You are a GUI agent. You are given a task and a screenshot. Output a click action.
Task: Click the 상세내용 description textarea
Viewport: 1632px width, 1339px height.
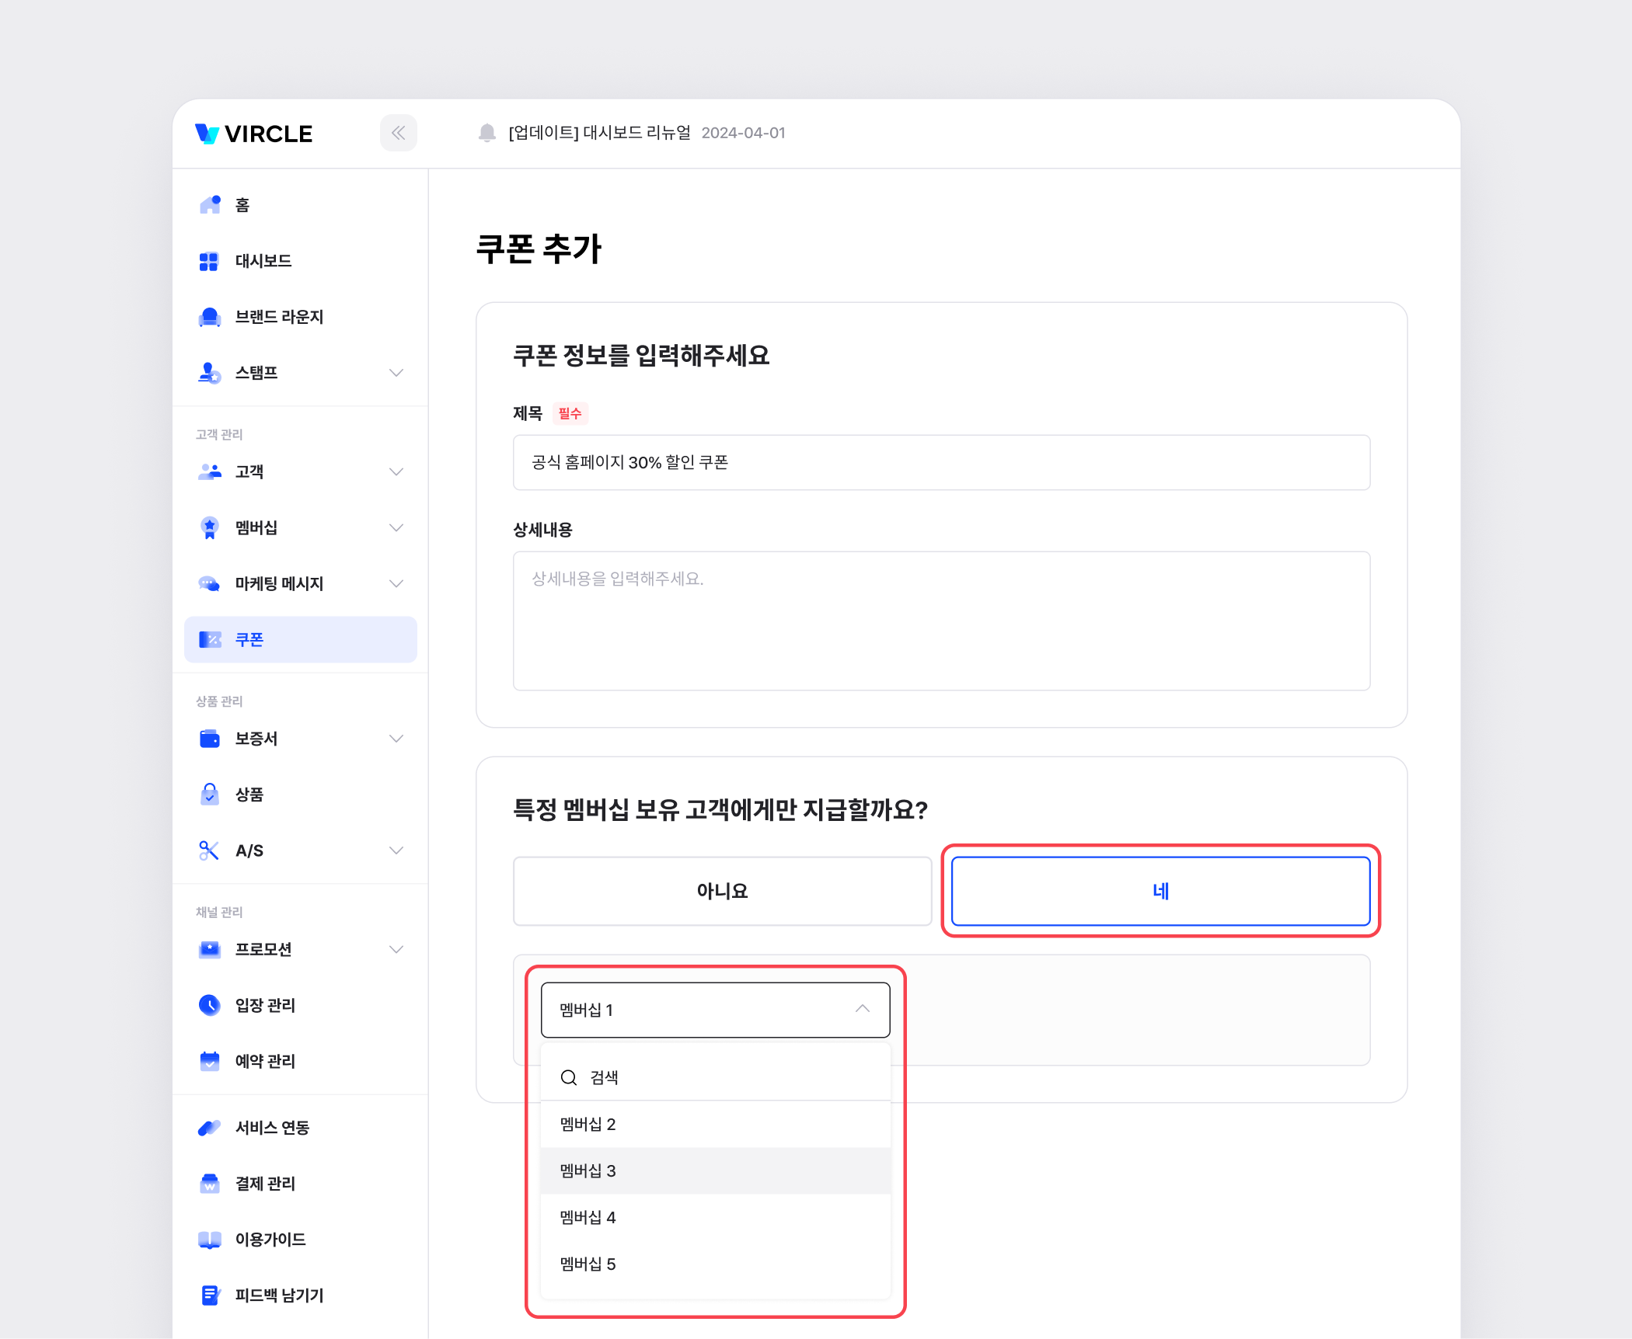point(941,621)
